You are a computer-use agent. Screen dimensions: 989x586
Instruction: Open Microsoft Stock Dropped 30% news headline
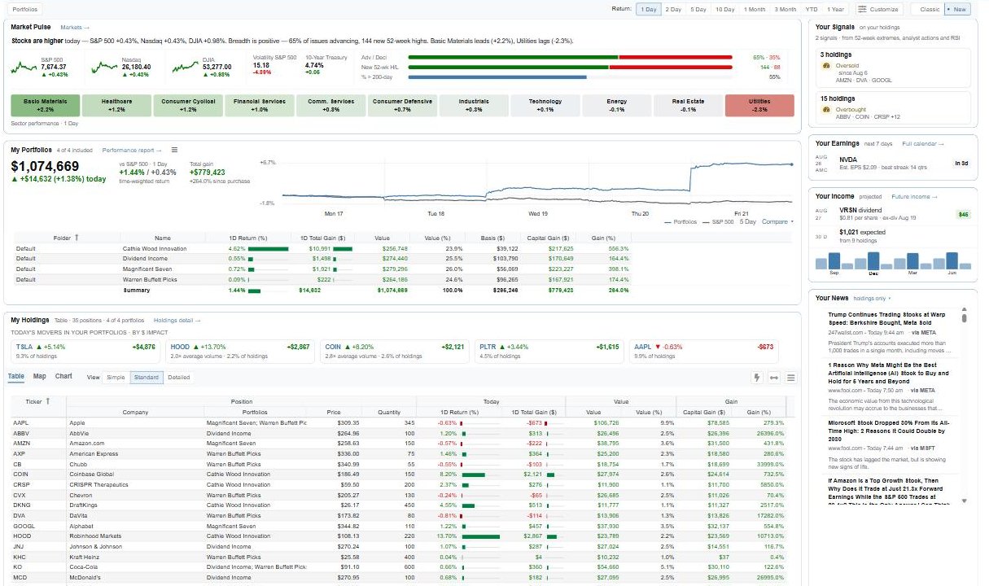(889, 431)
